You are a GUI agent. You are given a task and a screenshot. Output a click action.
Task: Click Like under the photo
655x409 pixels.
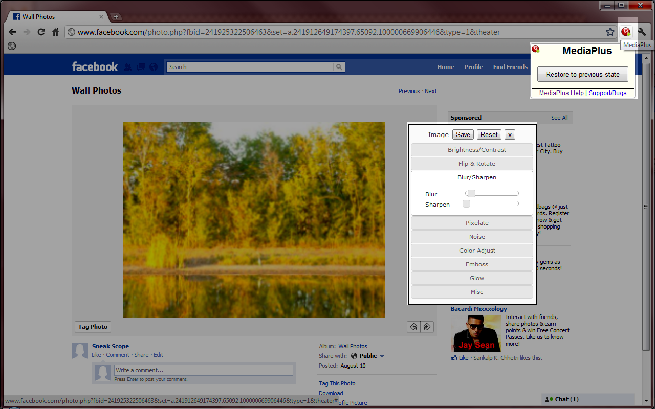pyautogui.click(x=96, y=355)
